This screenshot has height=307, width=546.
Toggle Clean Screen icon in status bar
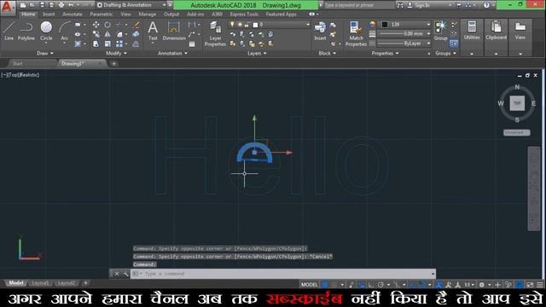(x=530, y=284)
